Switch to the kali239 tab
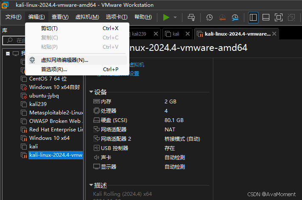This screenshot has height=200, width=302. pos(139,34)
